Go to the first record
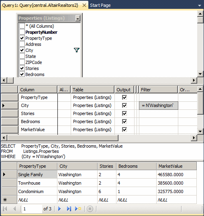 (x=5, y=209)
